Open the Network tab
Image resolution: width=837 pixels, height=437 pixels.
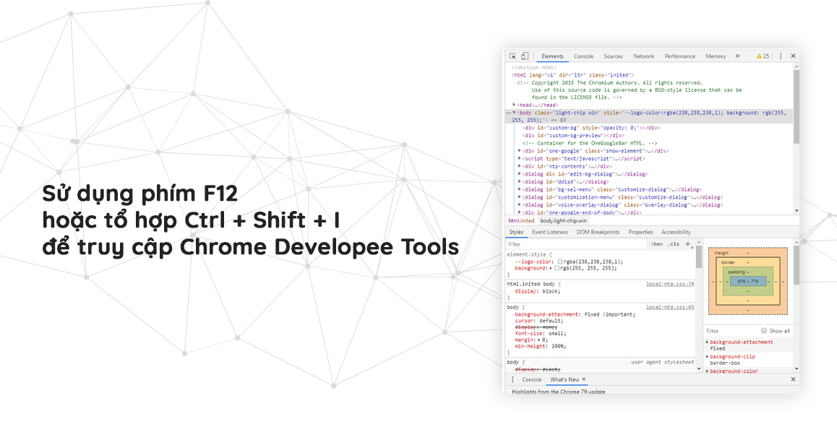point(644,56)
